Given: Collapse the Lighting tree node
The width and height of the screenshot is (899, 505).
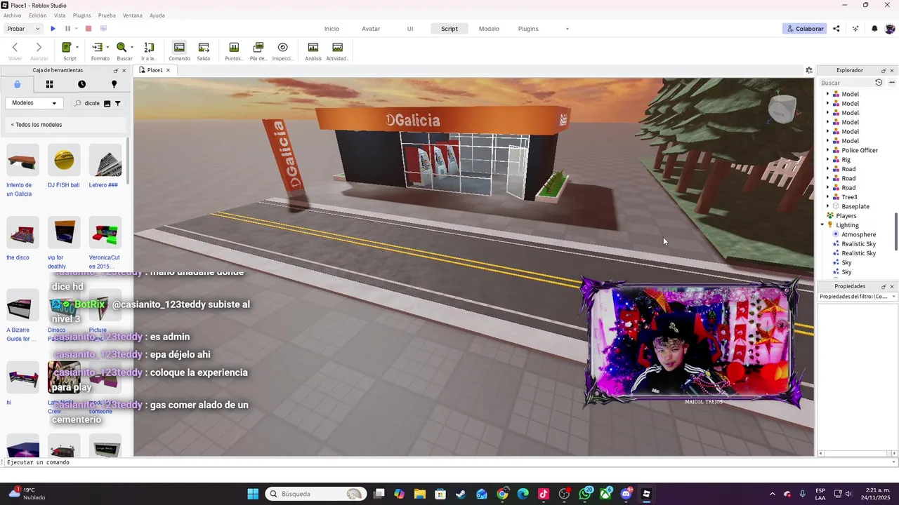Looking at the screenshot, I should click(x=822, y=225).
